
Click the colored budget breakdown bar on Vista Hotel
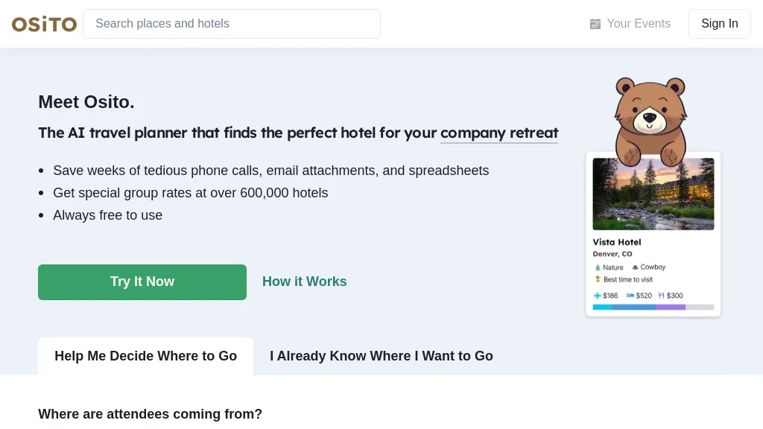[653, 305]
